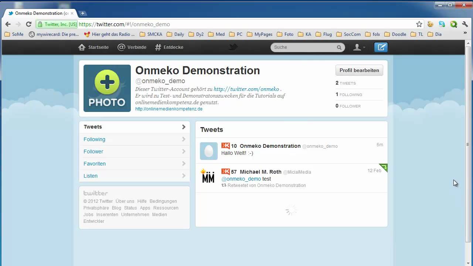
Task: Click footer Entwickler link
Action: [x=94, y=221]
